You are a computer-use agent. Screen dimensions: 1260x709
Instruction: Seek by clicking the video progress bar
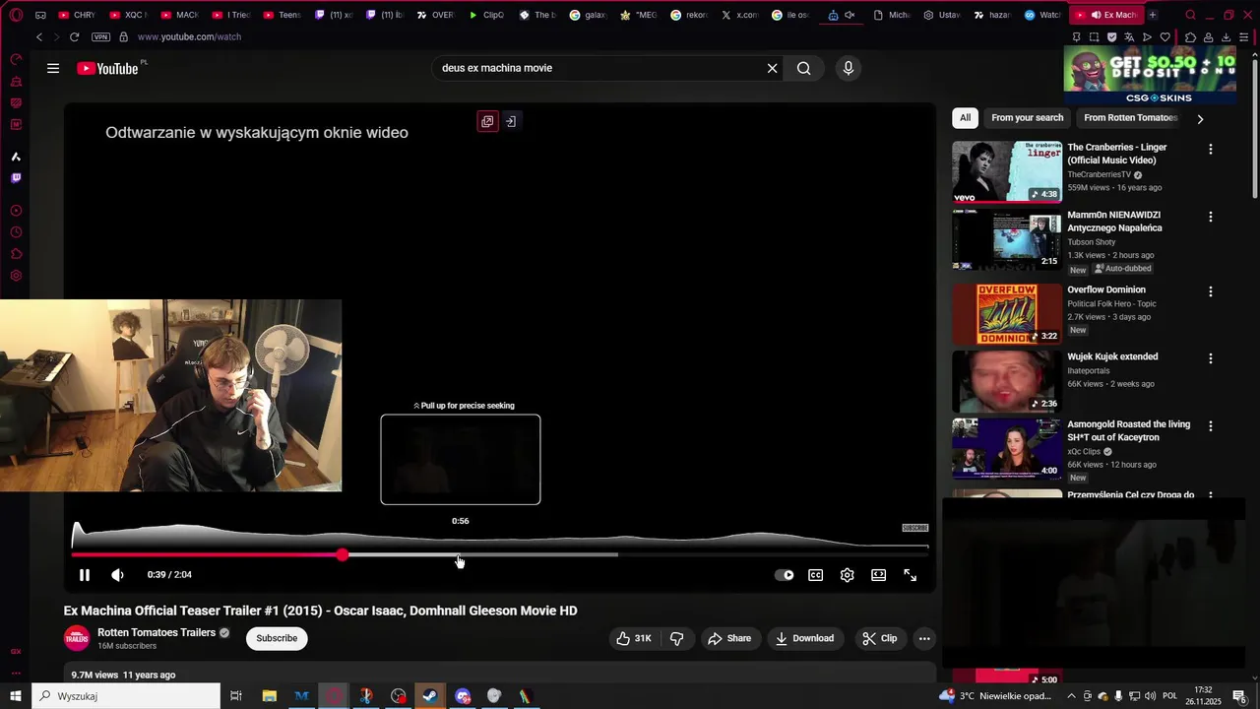coord(499,555)
